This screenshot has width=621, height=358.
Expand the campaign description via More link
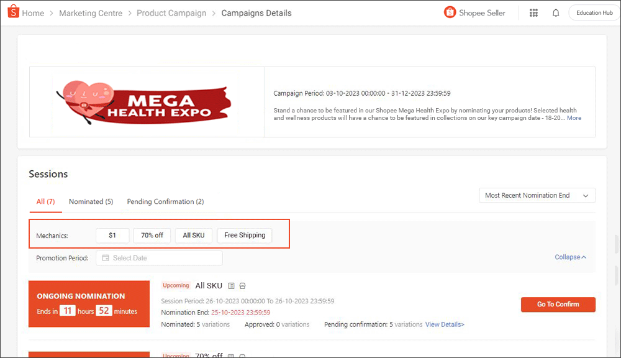point(574,117)
